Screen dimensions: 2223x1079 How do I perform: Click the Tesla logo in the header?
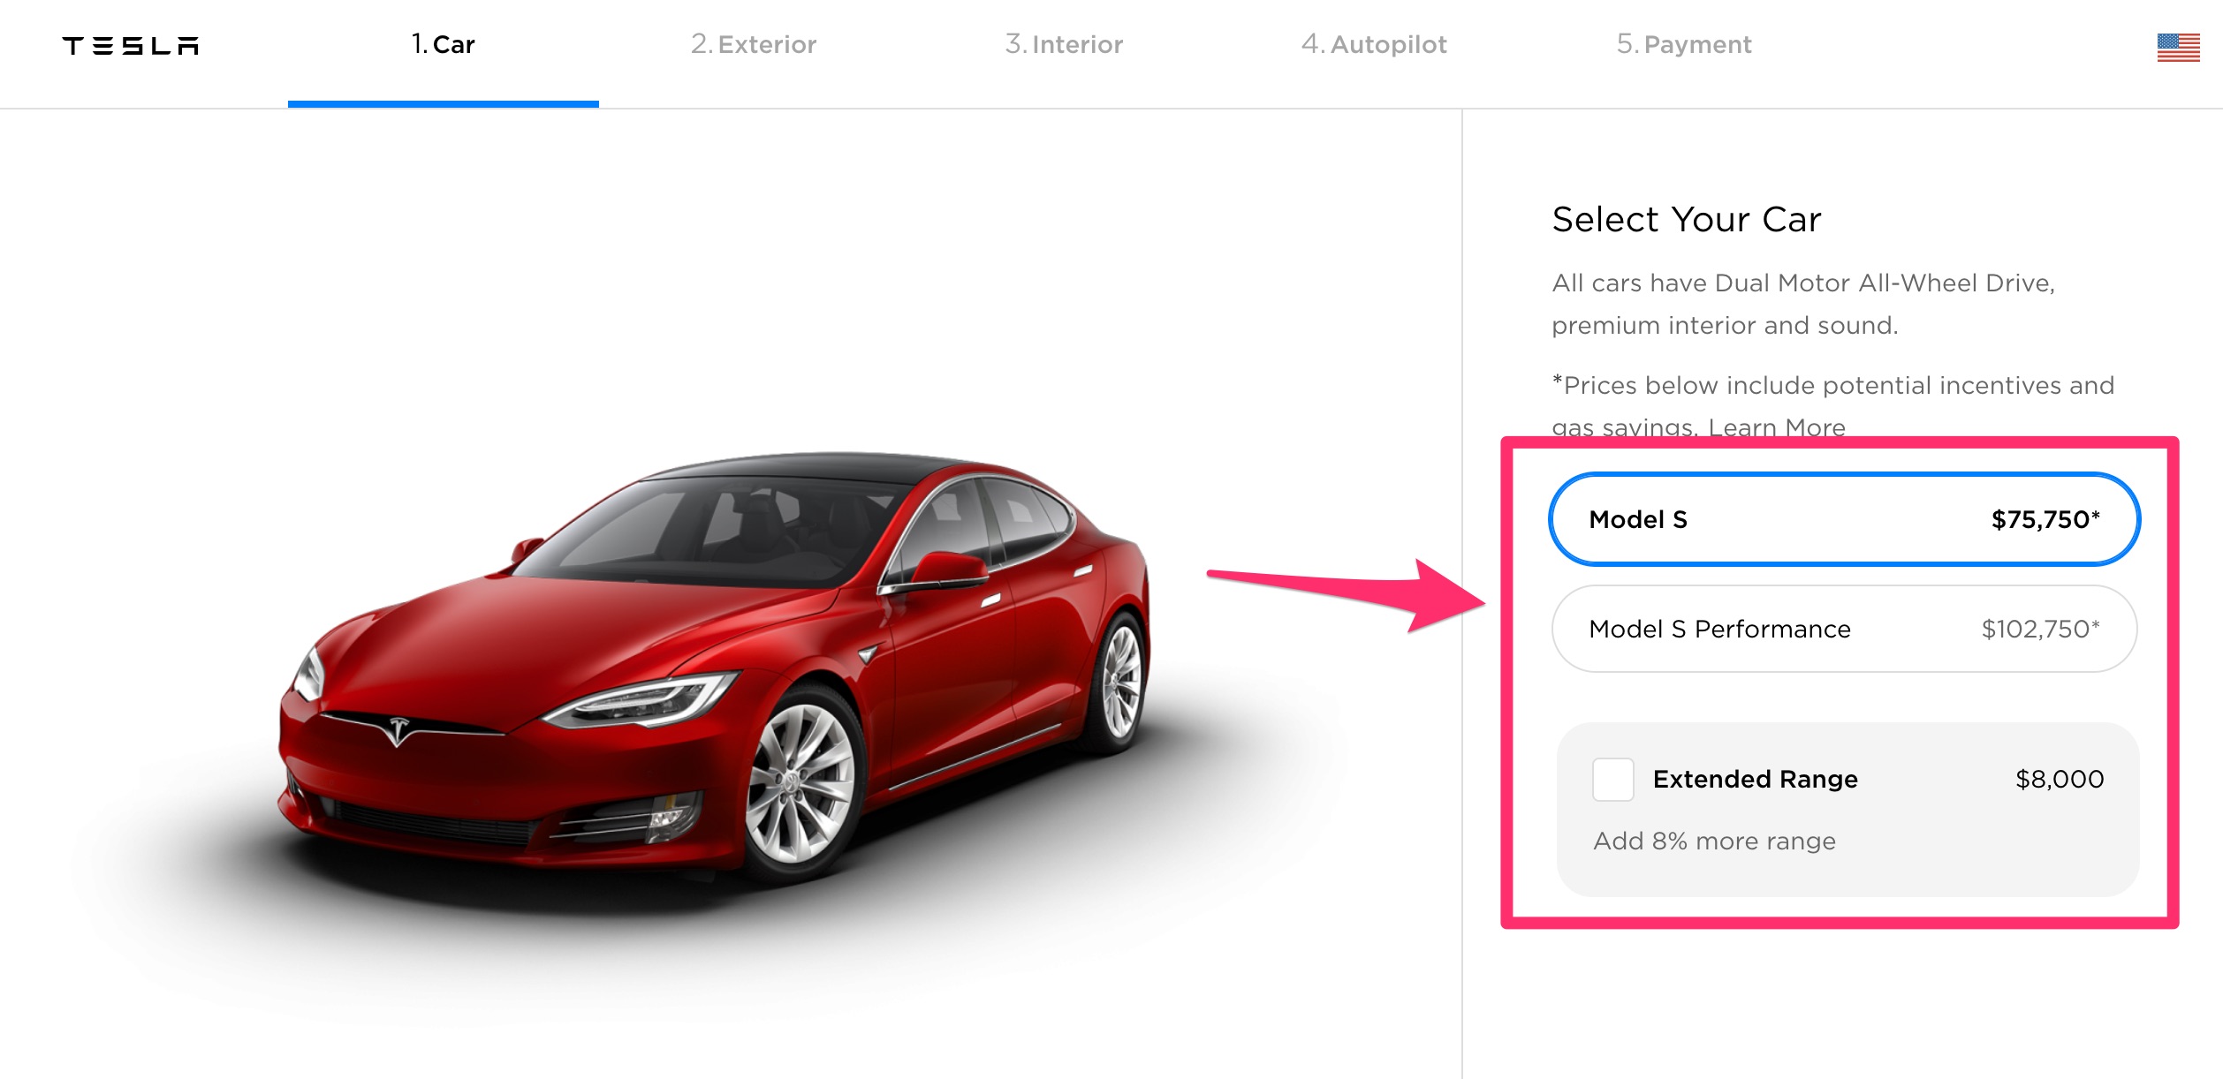131,45
